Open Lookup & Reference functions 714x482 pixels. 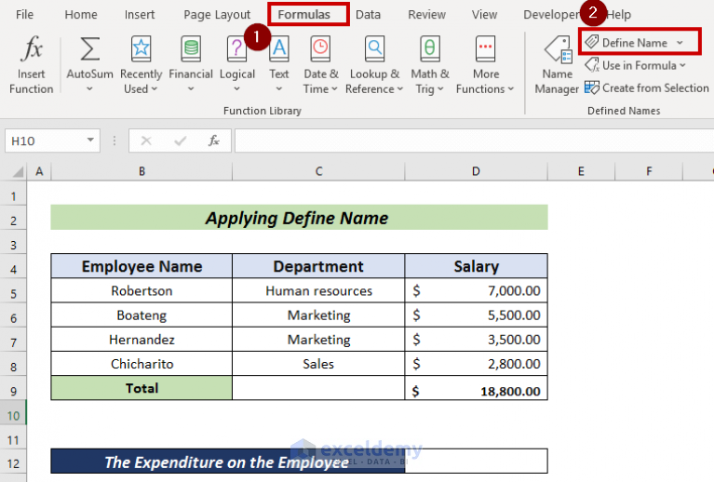[374, 64]
